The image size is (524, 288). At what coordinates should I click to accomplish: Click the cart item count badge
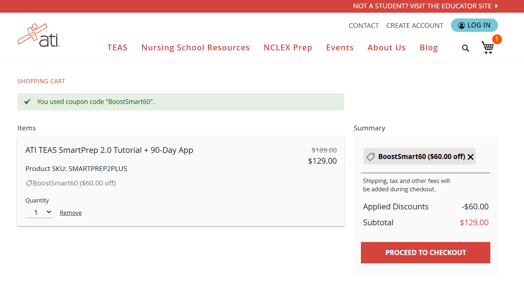click(497, 39)
